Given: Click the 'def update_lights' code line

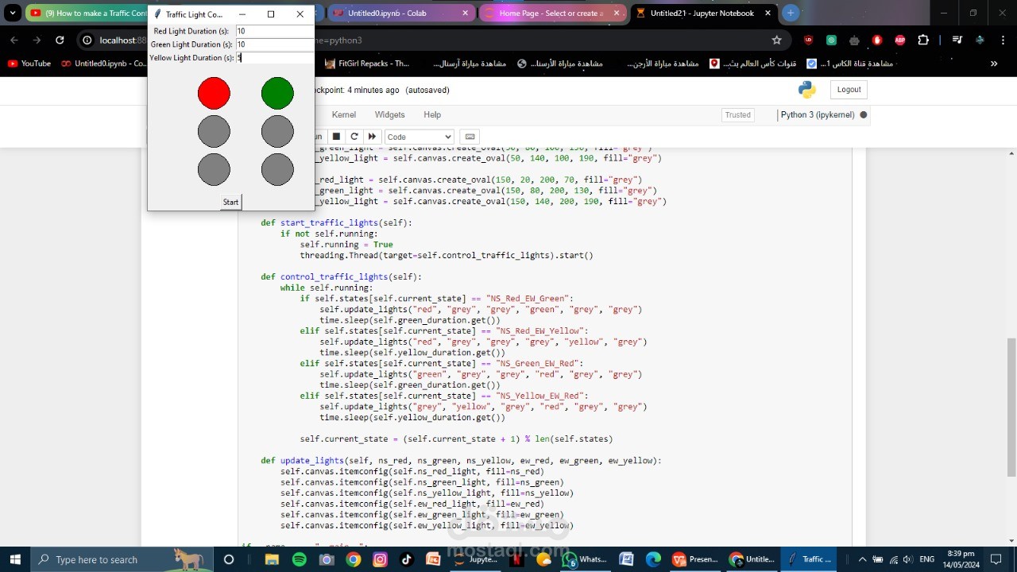Looking at the screenshot, I should (x=461, y=461).
